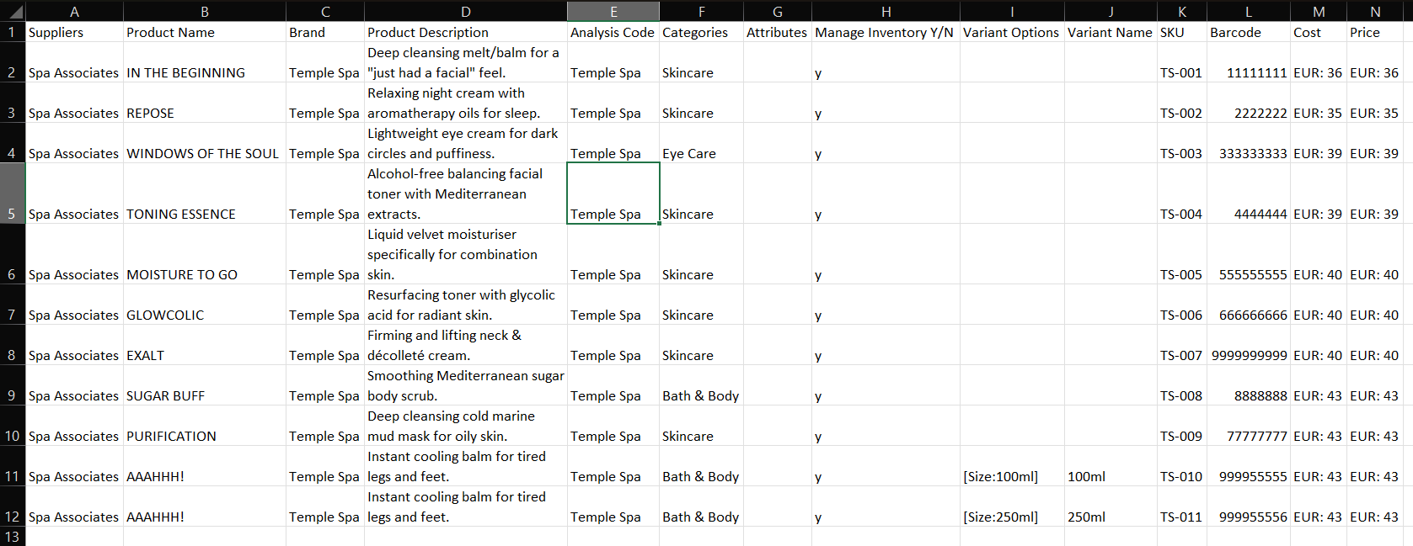Click the 'Variant Name' header cell
The height and width of the screenshot is (546, 1413).
point(1111,32)
